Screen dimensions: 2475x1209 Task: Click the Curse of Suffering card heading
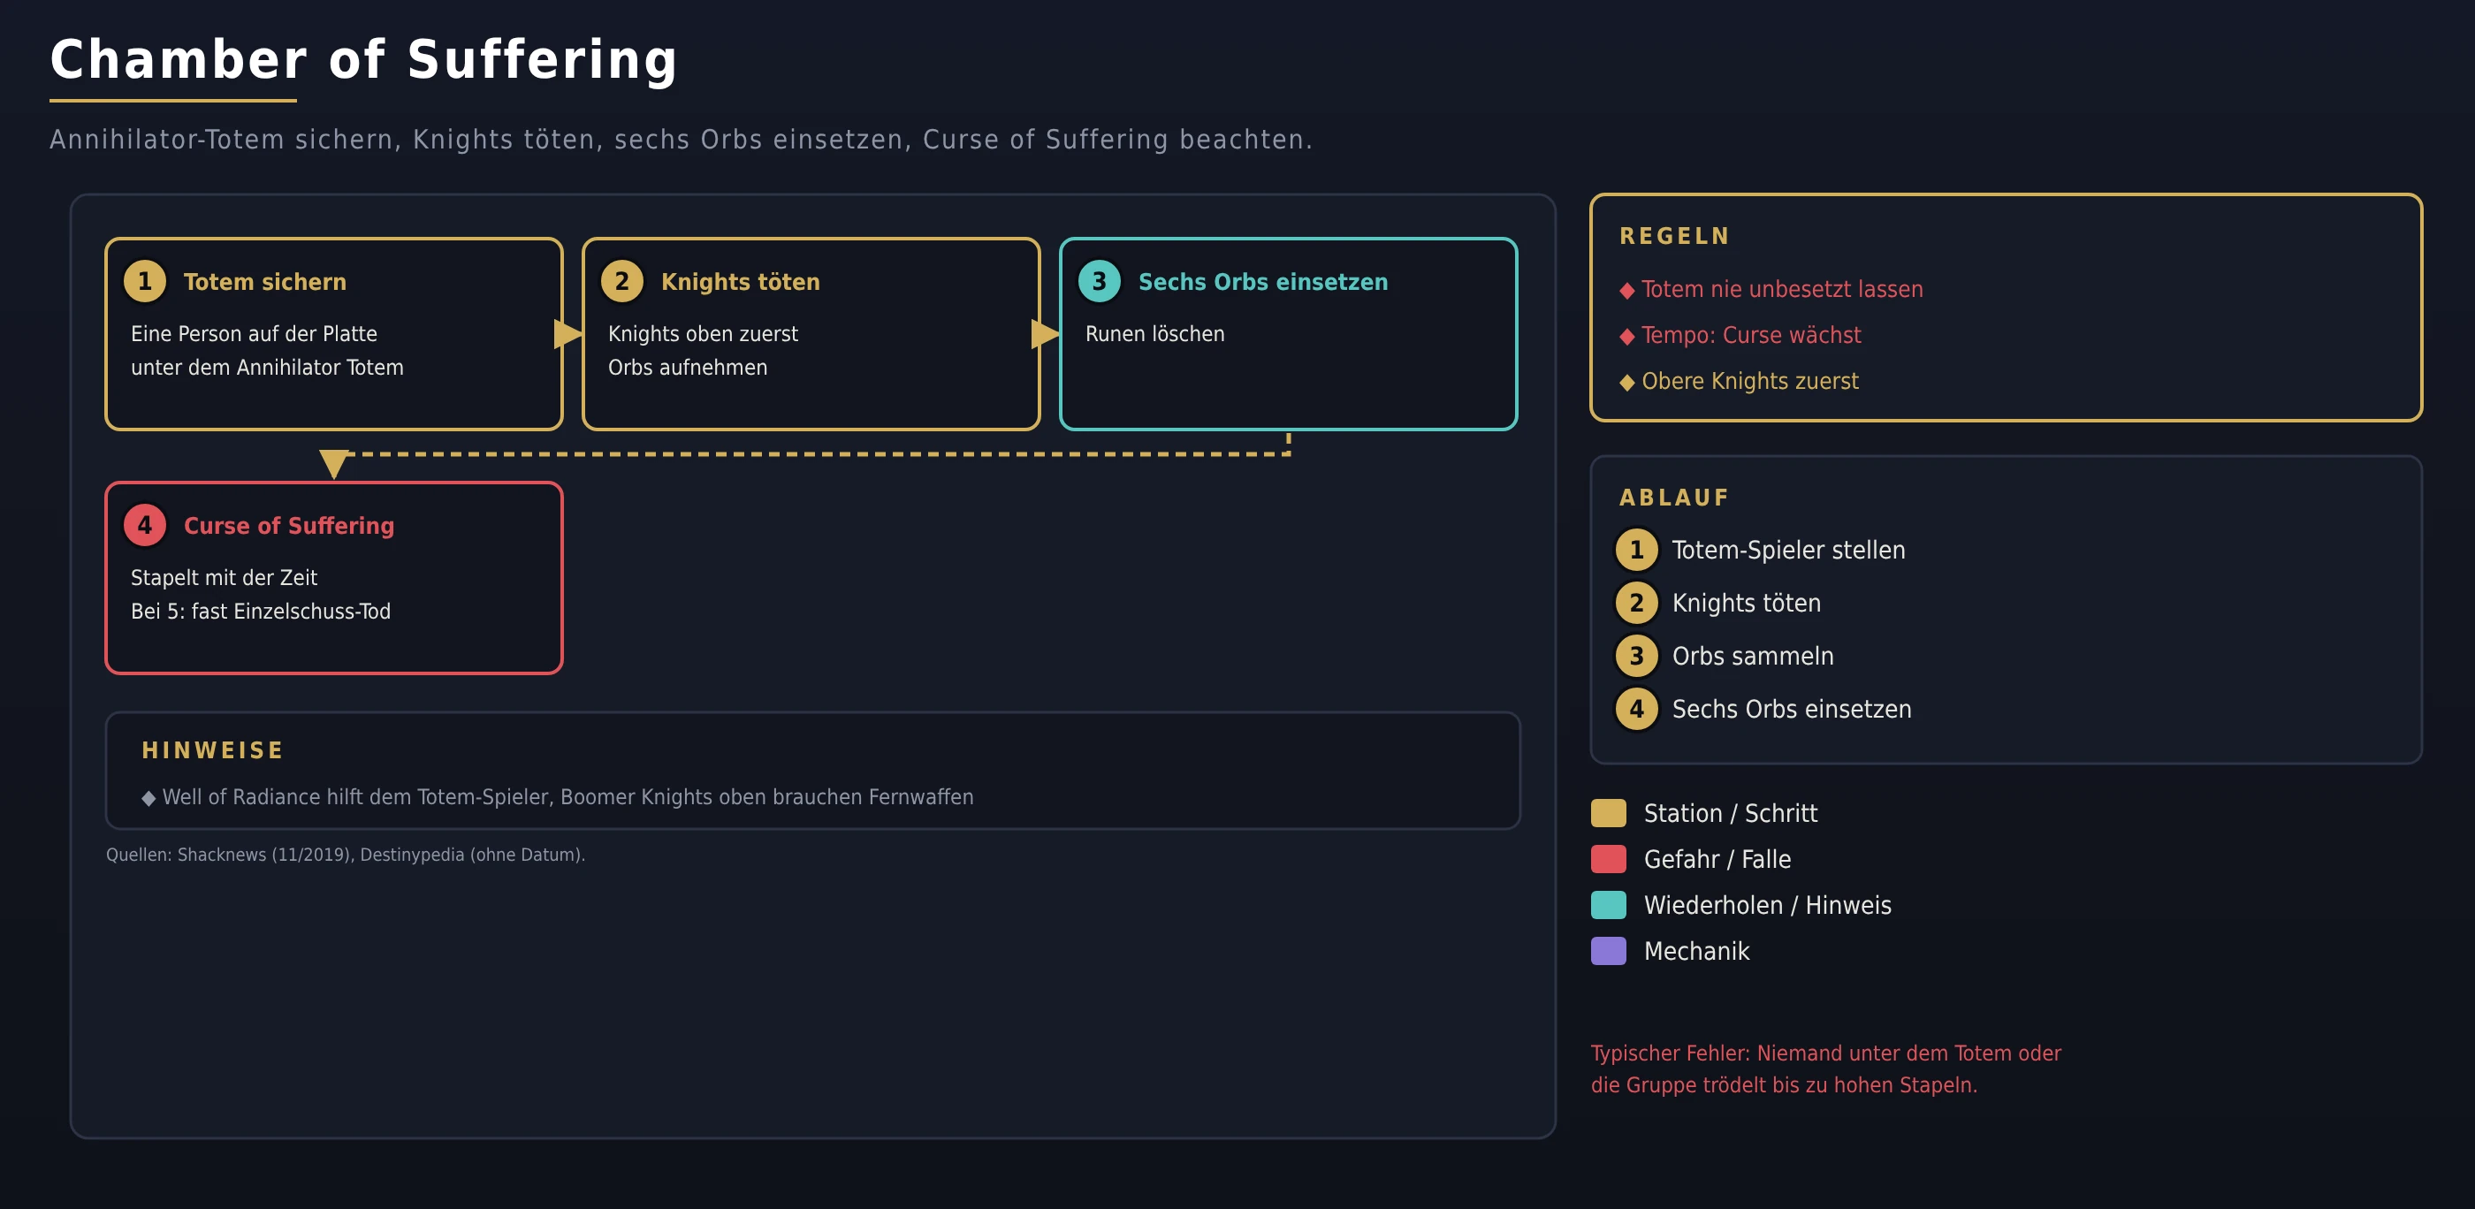click(x=289, y=525)
